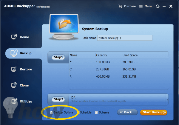The width and height of the screenshot is (179, 125).
Task: Minimize the AOMEI Backupper window
Action: tap(164, 6)
